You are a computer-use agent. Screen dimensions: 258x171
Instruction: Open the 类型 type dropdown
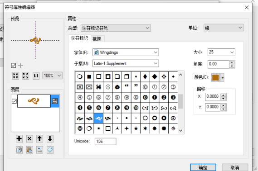click(x=116, y=28)
